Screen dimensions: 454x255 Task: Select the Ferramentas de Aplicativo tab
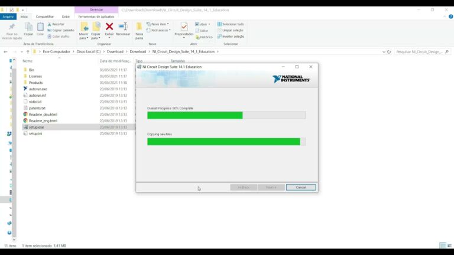[96, 17]
